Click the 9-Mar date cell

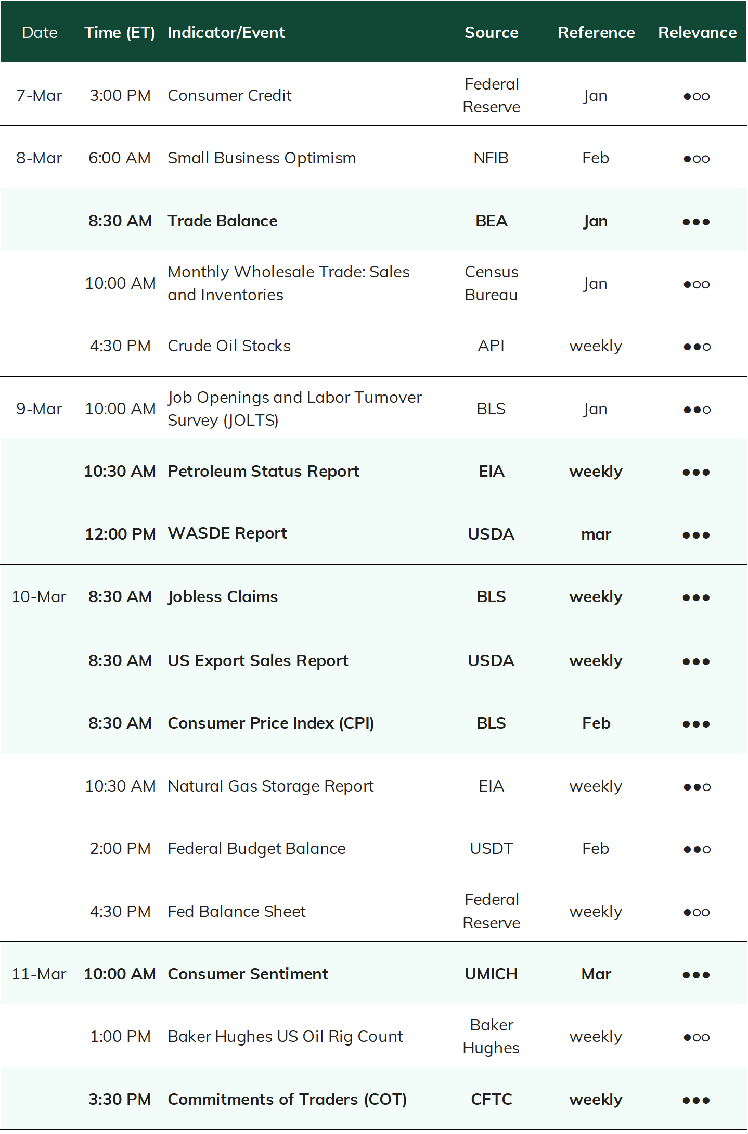point(39,409)
